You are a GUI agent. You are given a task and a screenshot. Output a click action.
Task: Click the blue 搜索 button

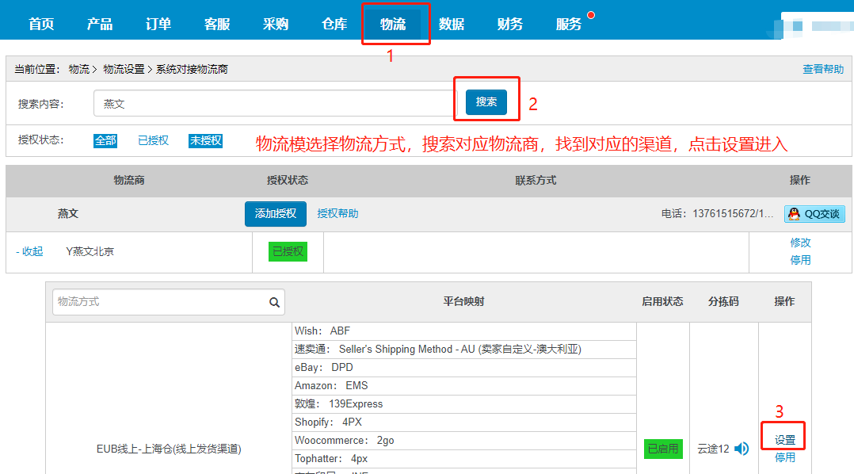point(486,102)
